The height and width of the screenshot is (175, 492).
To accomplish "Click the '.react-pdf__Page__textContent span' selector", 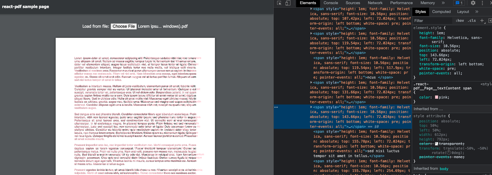I will pyautogui.click(x=442, y=86).
